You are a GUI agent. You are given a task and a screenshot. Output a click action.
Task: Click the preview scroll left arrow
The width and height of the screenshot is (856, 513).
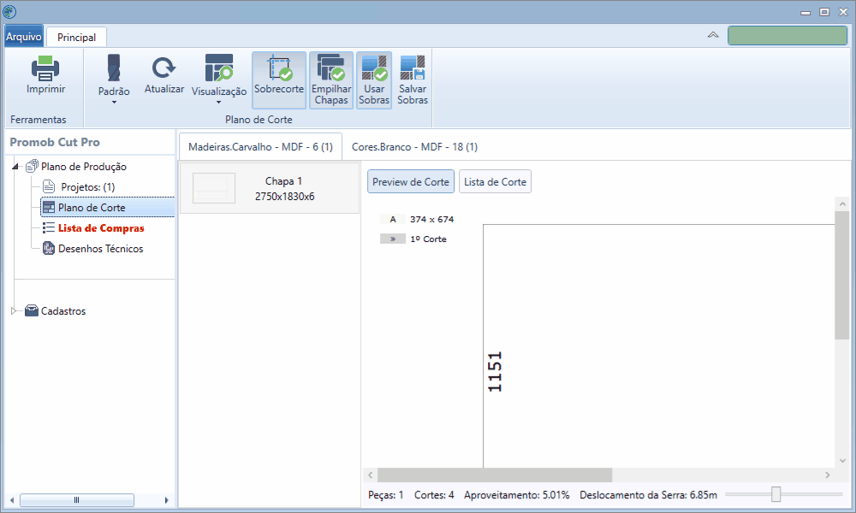[x=371, y=475]
